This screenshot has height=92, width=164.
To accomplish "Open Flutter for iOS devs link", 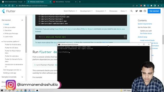I will tap(12, 48).
